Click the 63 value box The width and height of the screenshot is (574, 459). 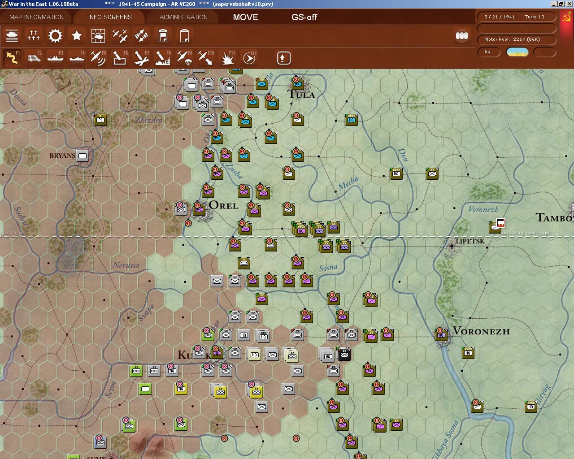[488, 52]
